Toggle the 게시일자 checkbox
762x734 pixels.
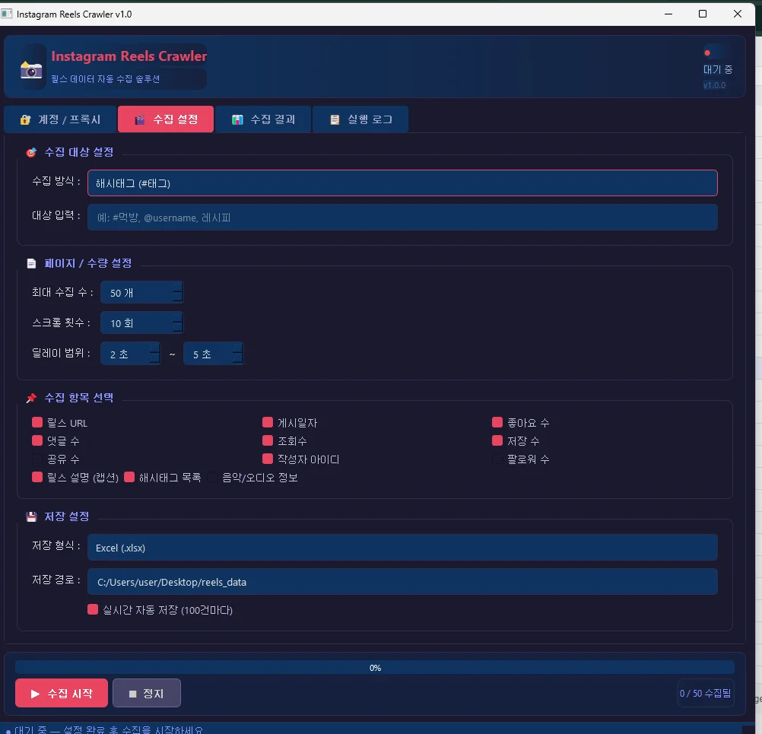(x=267, y=422)
